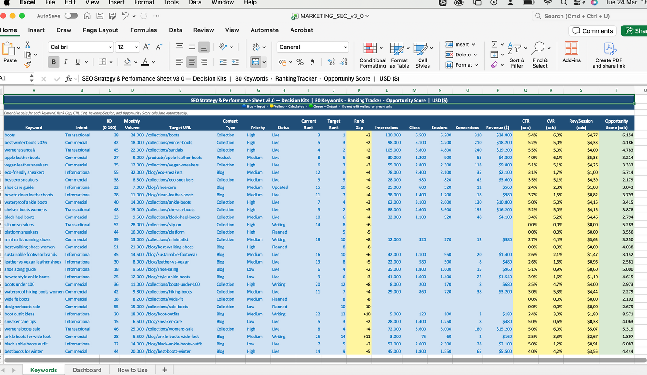The width and height of the screenshot is (647, 375).
Task: Open the Undo history dropdown arrow
Action: [133, 16]
